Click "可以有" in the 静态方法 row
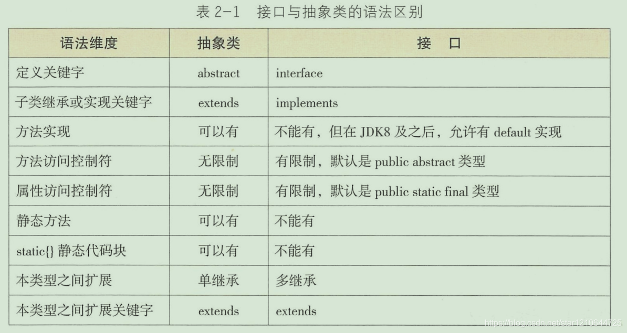This screenshot has width=627, height=333. tap(218, 221)
